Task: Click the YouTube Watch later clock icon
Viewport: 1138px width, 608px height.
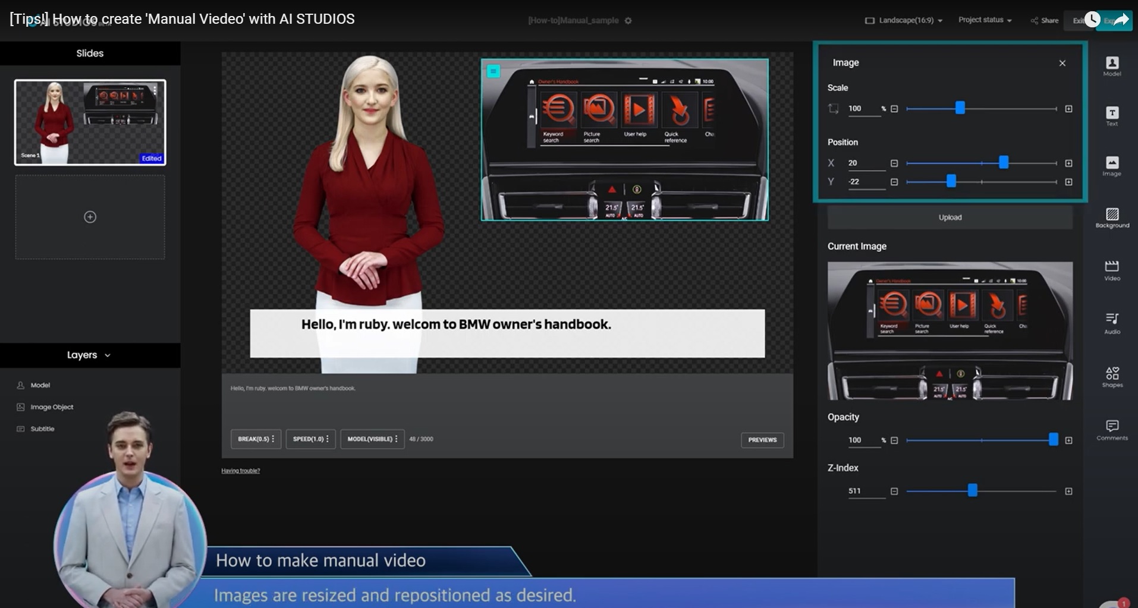Action: tap(1092, 20)
